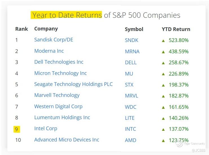Click the green up arrow beside 523.80%
This screenshot has width=209, height=155.
click(x=163, y=41)
